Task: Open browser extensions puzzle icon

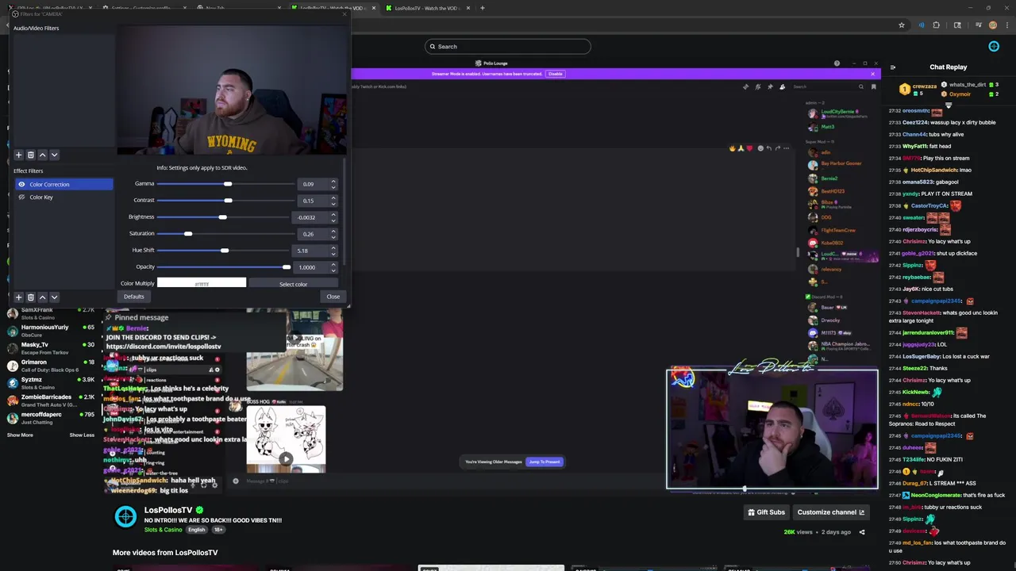Action: 936,25
